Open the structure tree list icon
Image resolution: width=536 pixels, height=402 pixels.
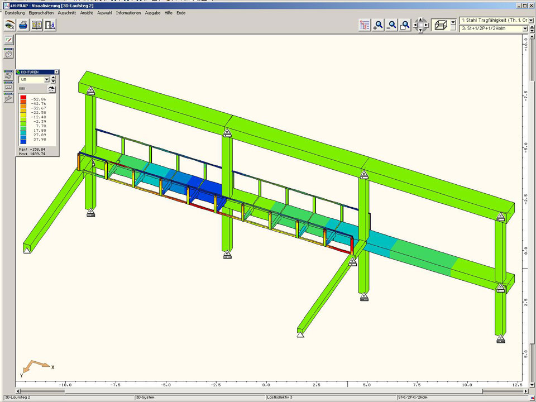point(365,25)
